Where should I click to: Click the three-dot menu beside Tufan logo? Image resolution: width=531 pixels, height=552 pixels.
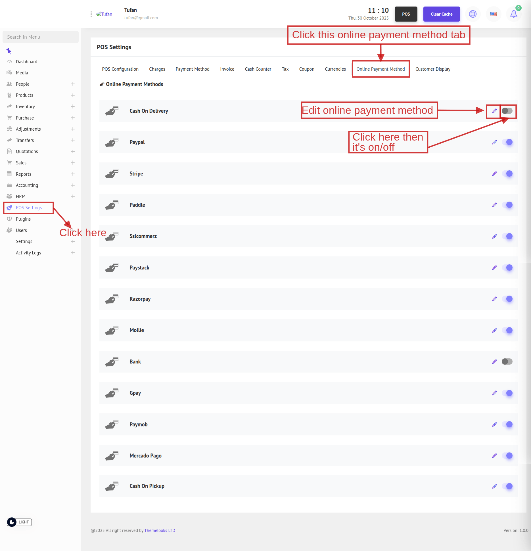[x=91, y=14]
